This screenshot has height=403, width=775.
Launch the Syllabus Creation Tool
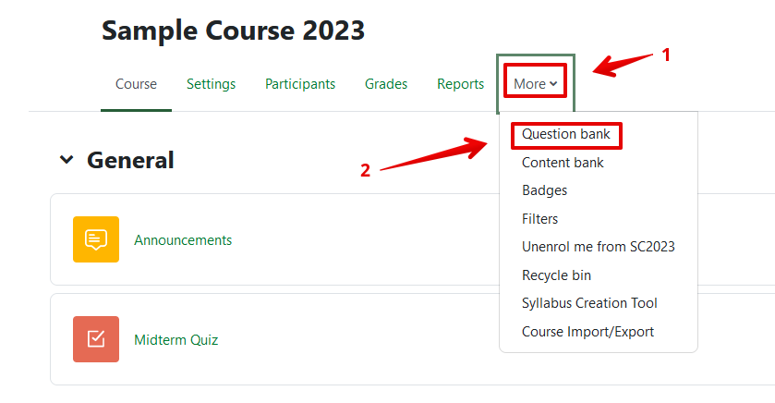(589, 303)
